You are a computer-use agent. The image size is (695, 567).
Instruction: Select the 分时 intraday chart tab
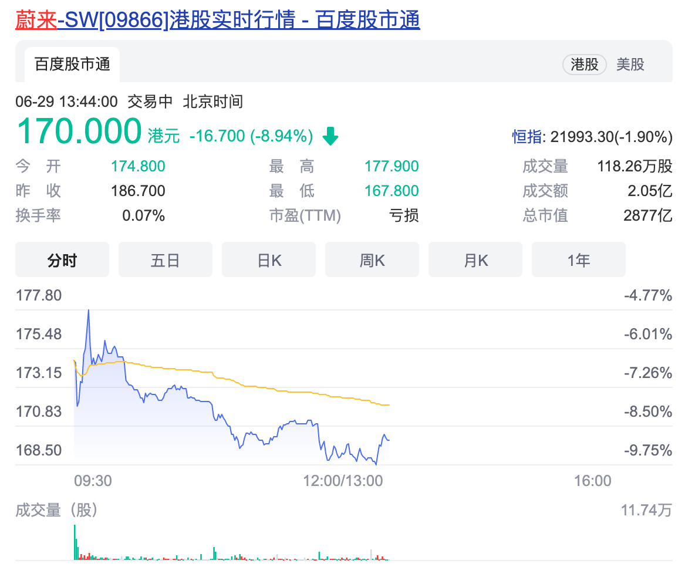(x=62, y=259)
